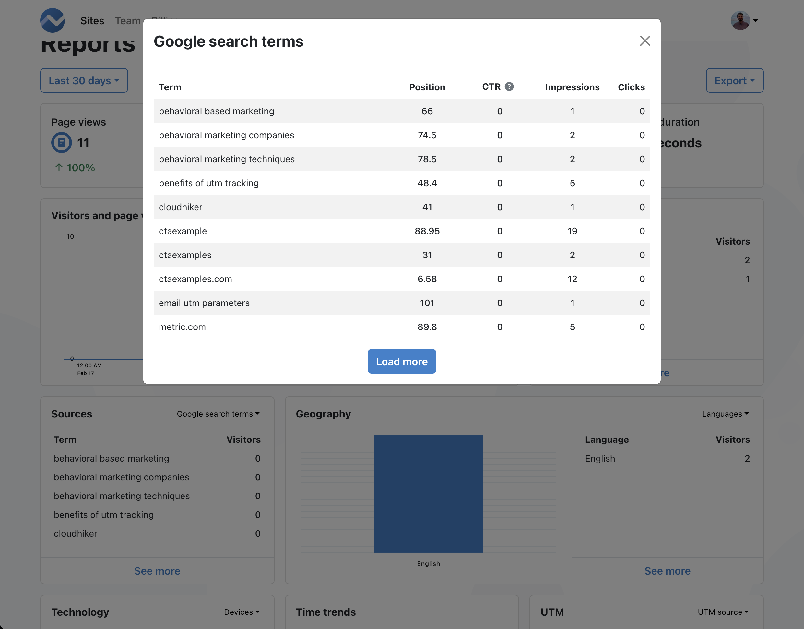Select Sites in the navigation bar

point(92,21)
